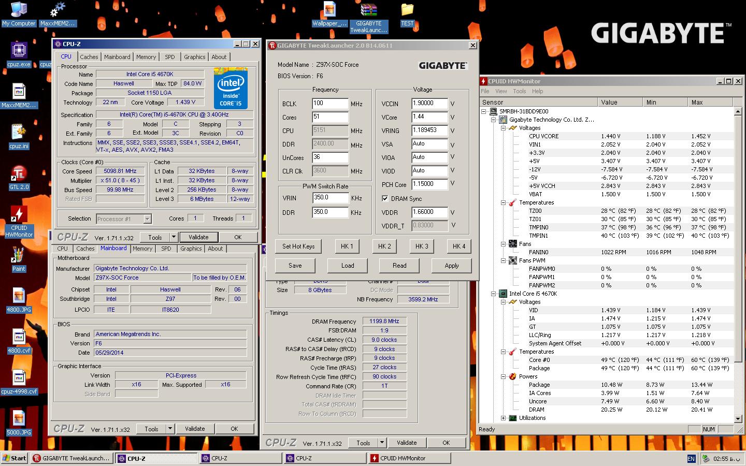Open About tab in Mainboard CPU-Z window
Image resolution: width=746 pixels, height=466 pixels.
coord(216,249)
